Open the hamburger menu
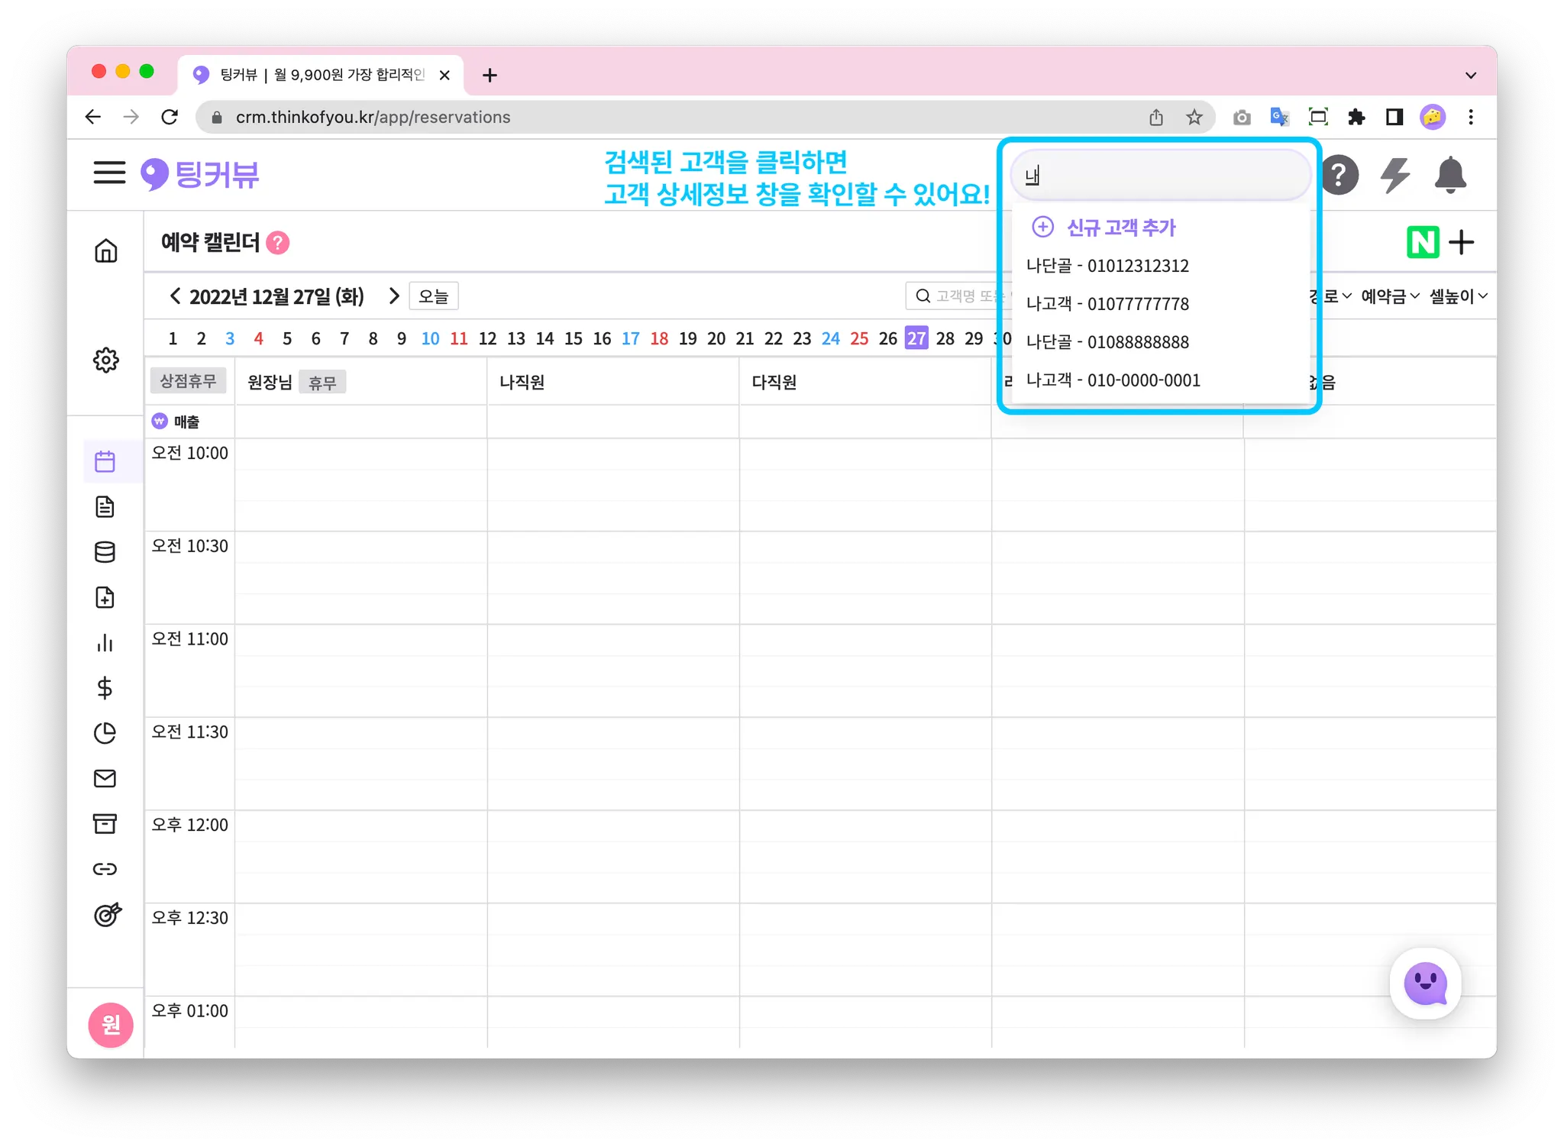 click(x=109, y=173)
